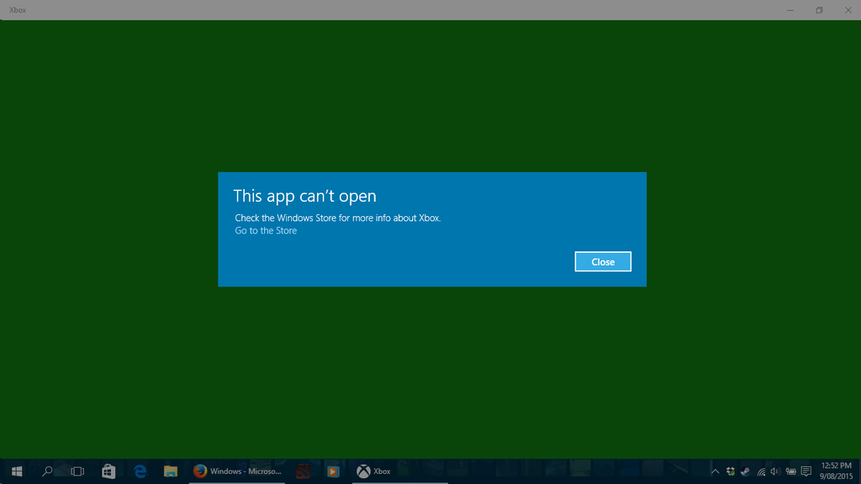Image resolution: width=861 pixels, height=484 pixels.
Task: Click the 'This app can't open' heading
Action: point(304,196)
